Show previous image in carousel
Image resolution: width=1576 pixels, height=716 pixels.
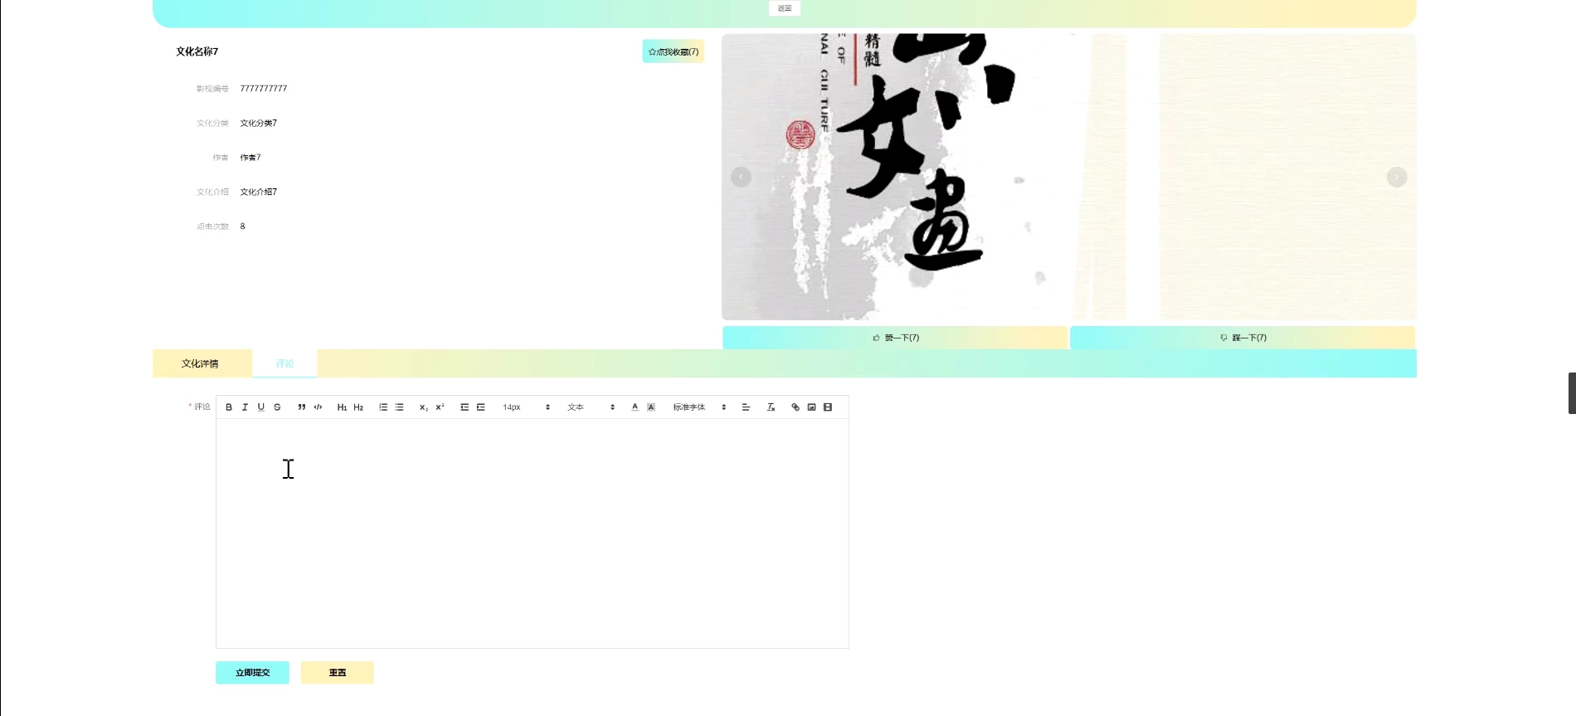click(x=741, y=177)
